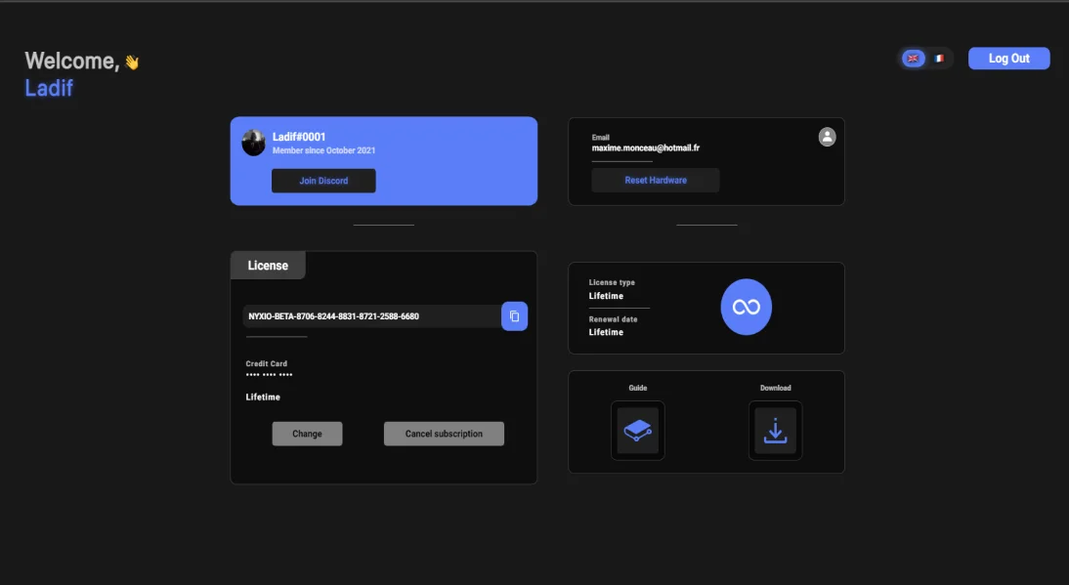Click the Ladif#0001 username text
The width and height of the screenshot is (1069, 585).
tap(299, 137)
